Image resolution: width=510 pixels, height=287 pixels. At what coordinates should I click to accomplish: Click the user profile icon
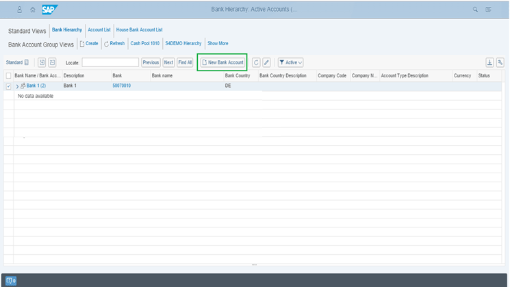click(19, 10)
